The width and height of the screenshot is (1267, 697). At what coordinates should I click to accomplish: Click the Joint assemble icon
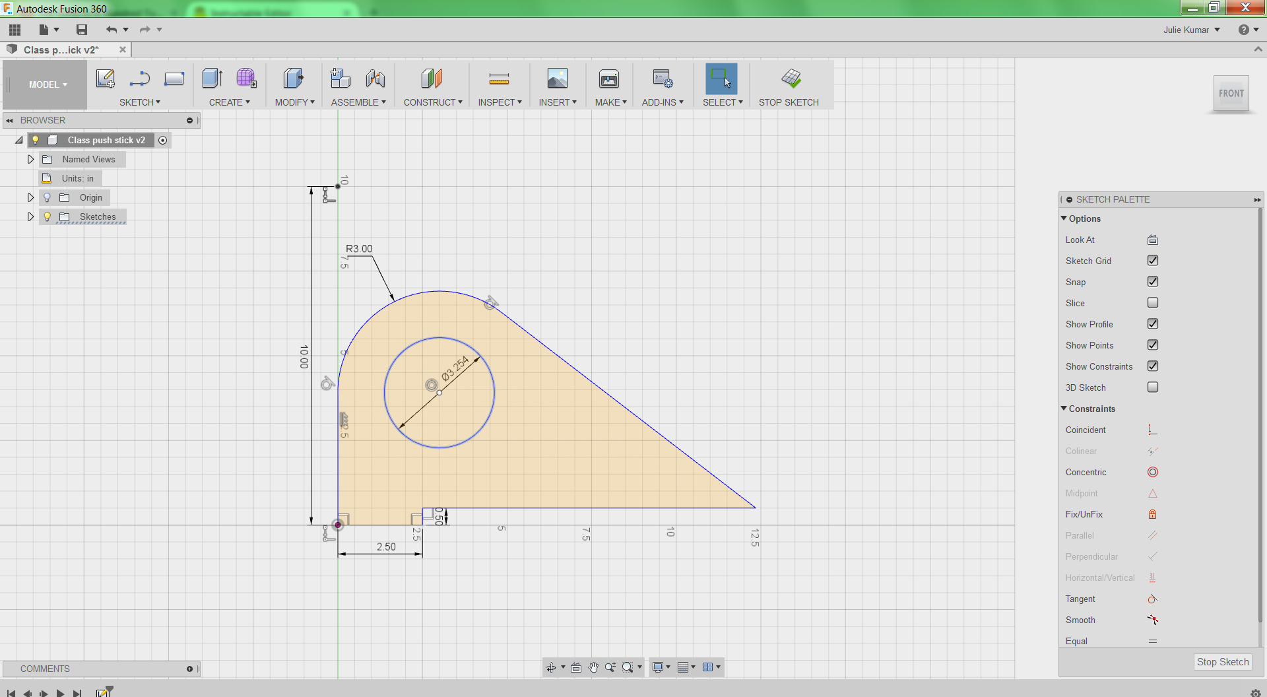click(375, 79)
